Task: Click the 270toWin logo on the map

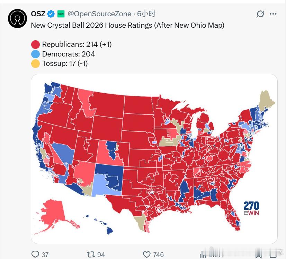Action: (251, 208)
